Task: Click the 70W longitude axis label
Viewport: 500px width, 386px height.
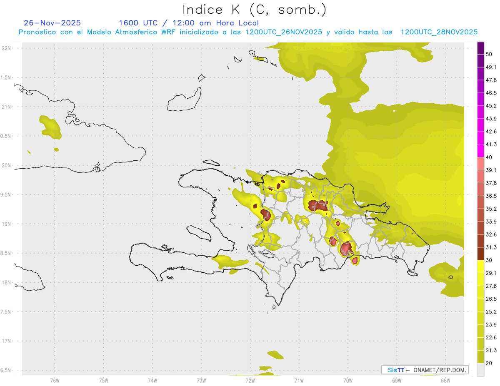Action: click(x=348, y=380)
